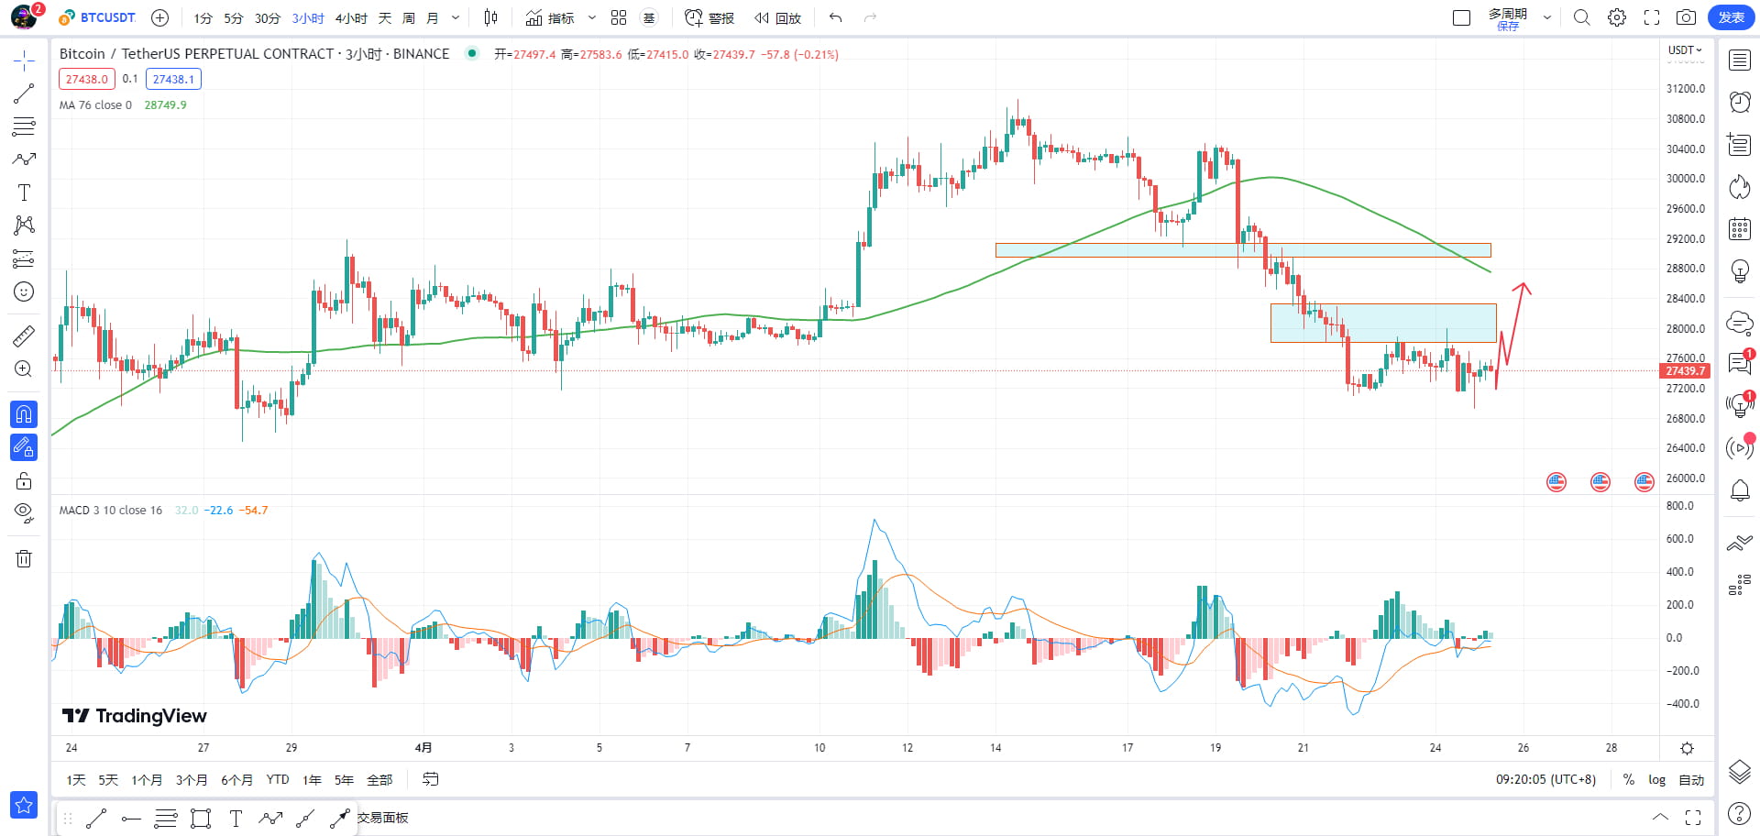Open the symbol search for BTCUSDT
This screenshot has height=836, width=1760.
[x=98, y=17]
